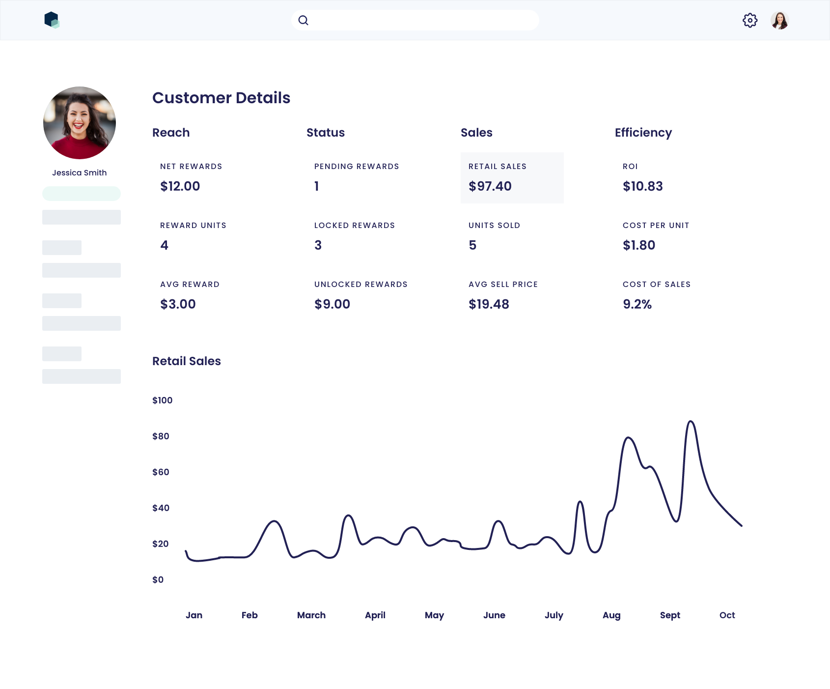The width and height of the screenshot is (830, 689).
Task: Click the Customer Details heading
Action: coord(221,98)
